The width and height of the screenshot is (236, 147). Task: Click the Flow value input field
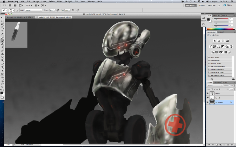coord(67,10)
